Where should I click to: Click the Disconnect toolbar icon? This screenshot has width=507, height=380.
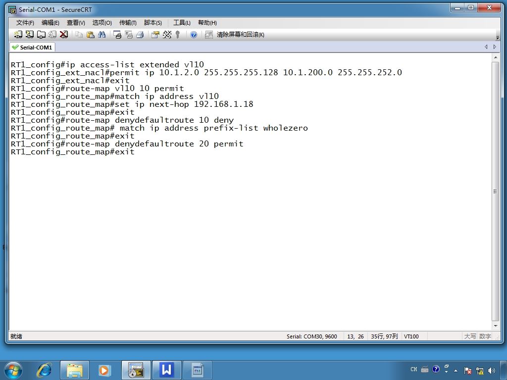point(64,34)
